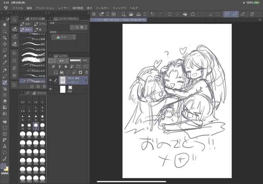
Task: Toggle second snap to ruler icon
Action: [x=235, y=14]
